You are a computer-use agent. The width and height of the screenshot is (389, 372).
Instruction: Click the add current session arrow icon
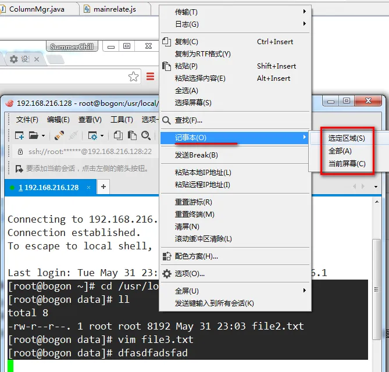point(19,169)
